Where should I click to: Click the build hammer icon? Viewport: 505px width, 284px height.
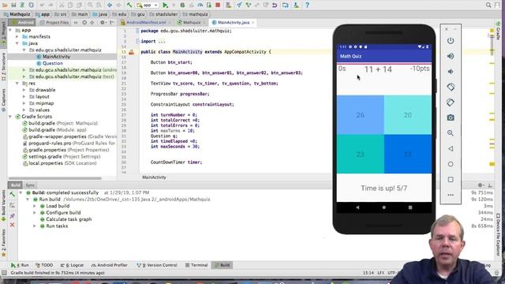[x=129, y=6]
